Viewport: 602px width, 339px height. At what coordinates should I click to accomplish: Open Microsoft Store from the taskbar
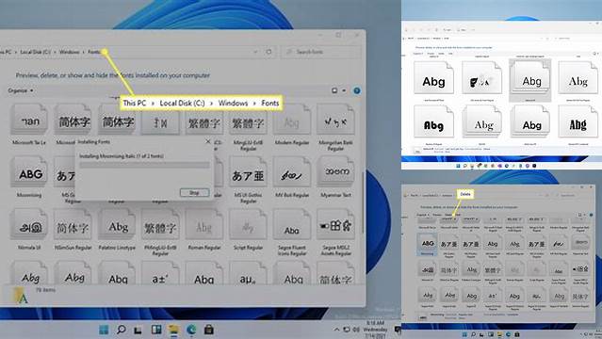click(x=209, y=330)
